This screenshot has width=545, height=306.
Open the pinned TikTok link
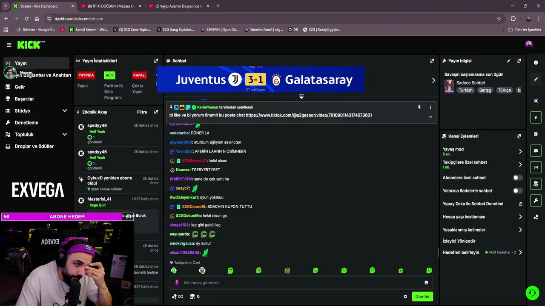point(309,115)
